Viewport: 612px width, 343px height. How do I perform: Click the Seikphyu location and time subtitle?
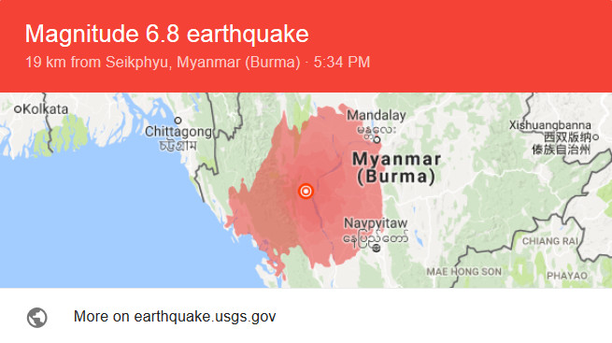197,63
